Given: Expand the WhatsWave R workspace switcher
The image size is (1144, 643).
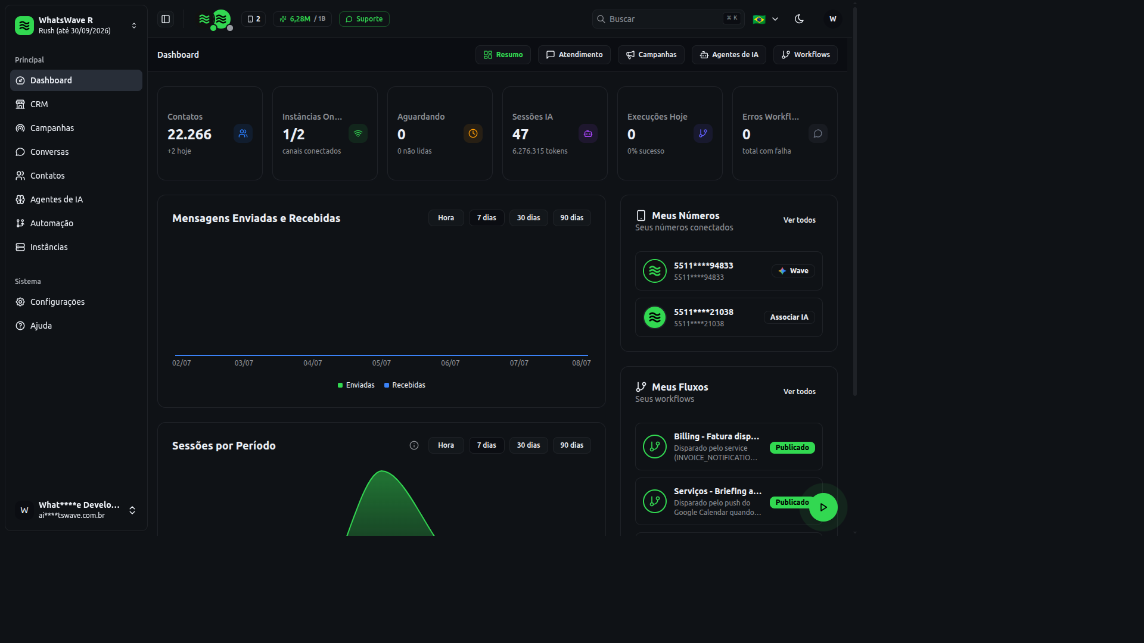Looking at the screenshot, I should click(134, 26).
